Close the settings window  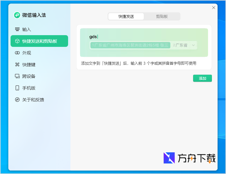point(214,8)
